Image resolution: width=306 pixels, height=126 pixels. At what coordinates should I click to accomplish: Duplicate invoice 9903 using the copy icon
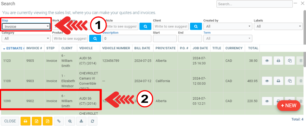290,81
